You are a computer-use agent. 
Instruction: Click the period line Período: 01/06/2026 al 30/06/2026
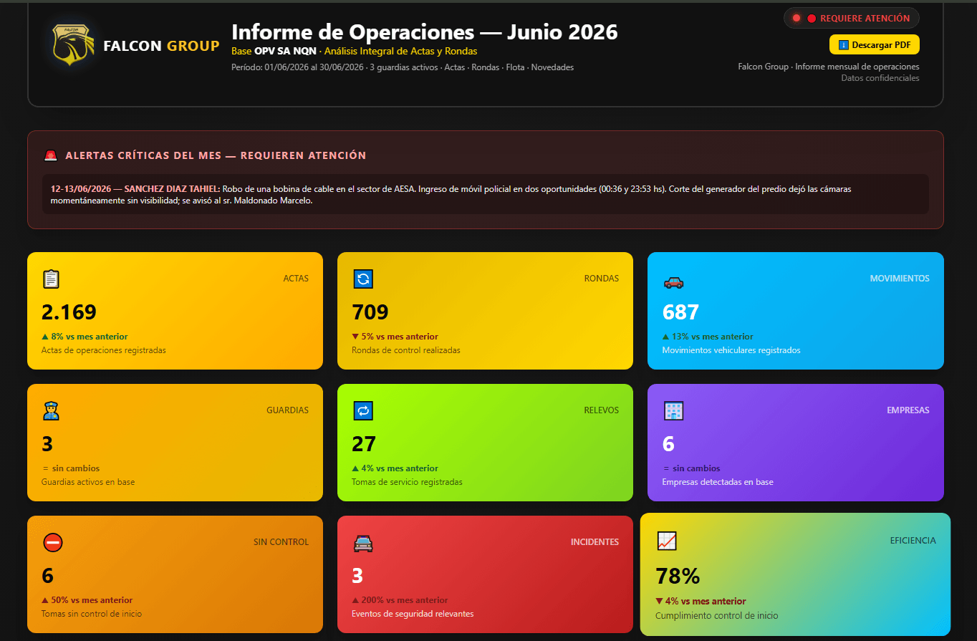[299, 67]
